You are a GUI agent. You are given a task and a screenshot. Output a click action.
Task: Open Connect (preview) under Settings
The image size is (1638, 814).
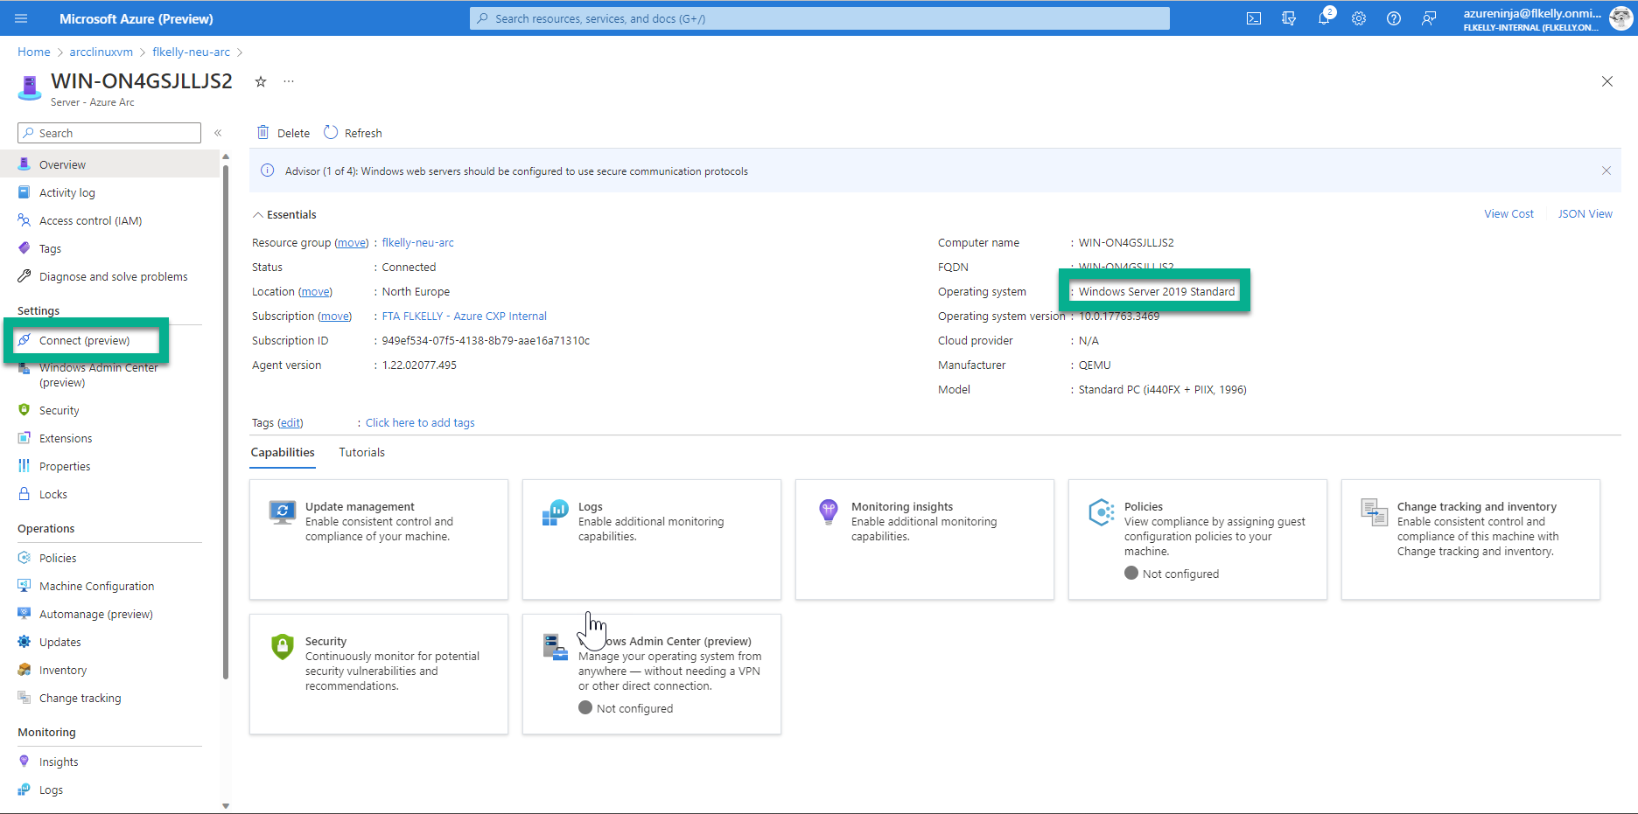click(86, 340)
